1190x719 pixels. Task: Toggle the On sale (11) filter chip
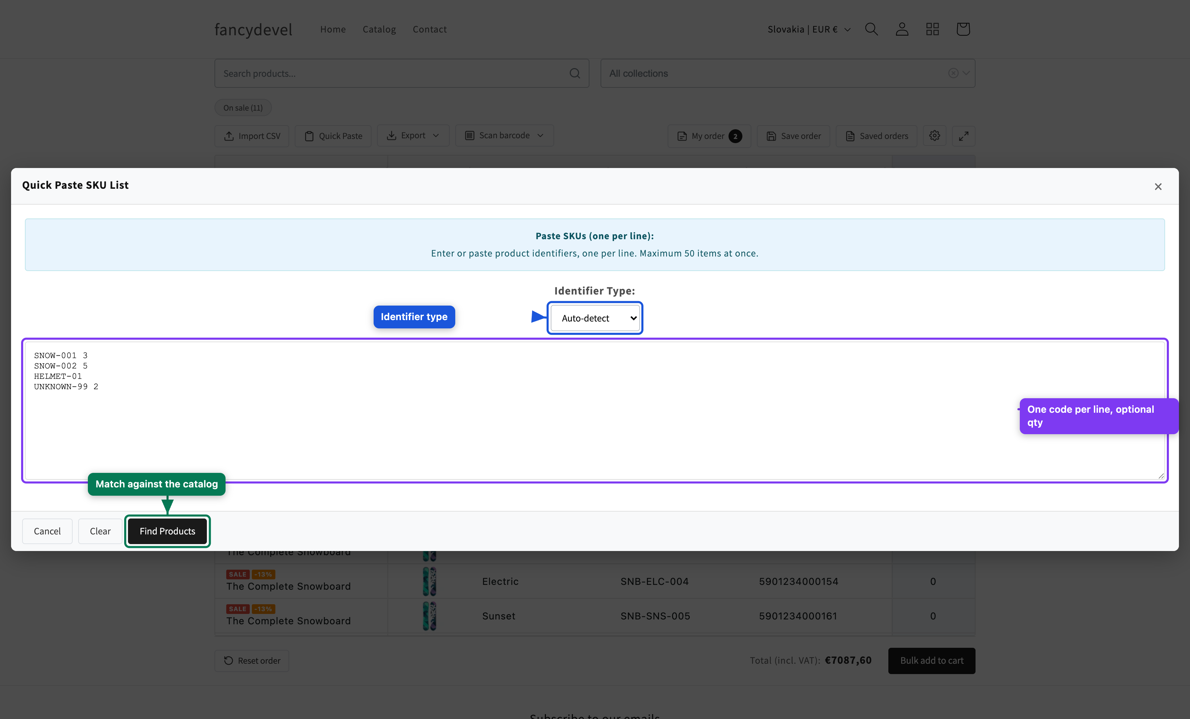click(x=243, y=108)
